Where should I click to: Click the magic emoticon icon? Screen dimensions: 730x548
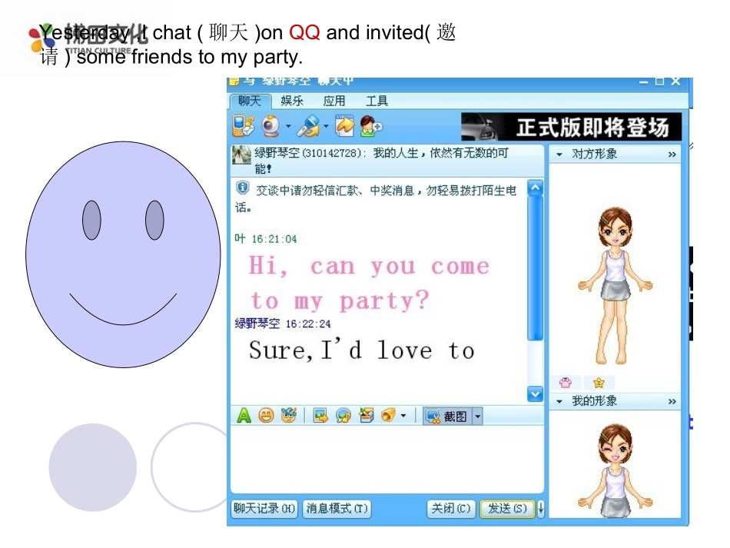point(289,415)
